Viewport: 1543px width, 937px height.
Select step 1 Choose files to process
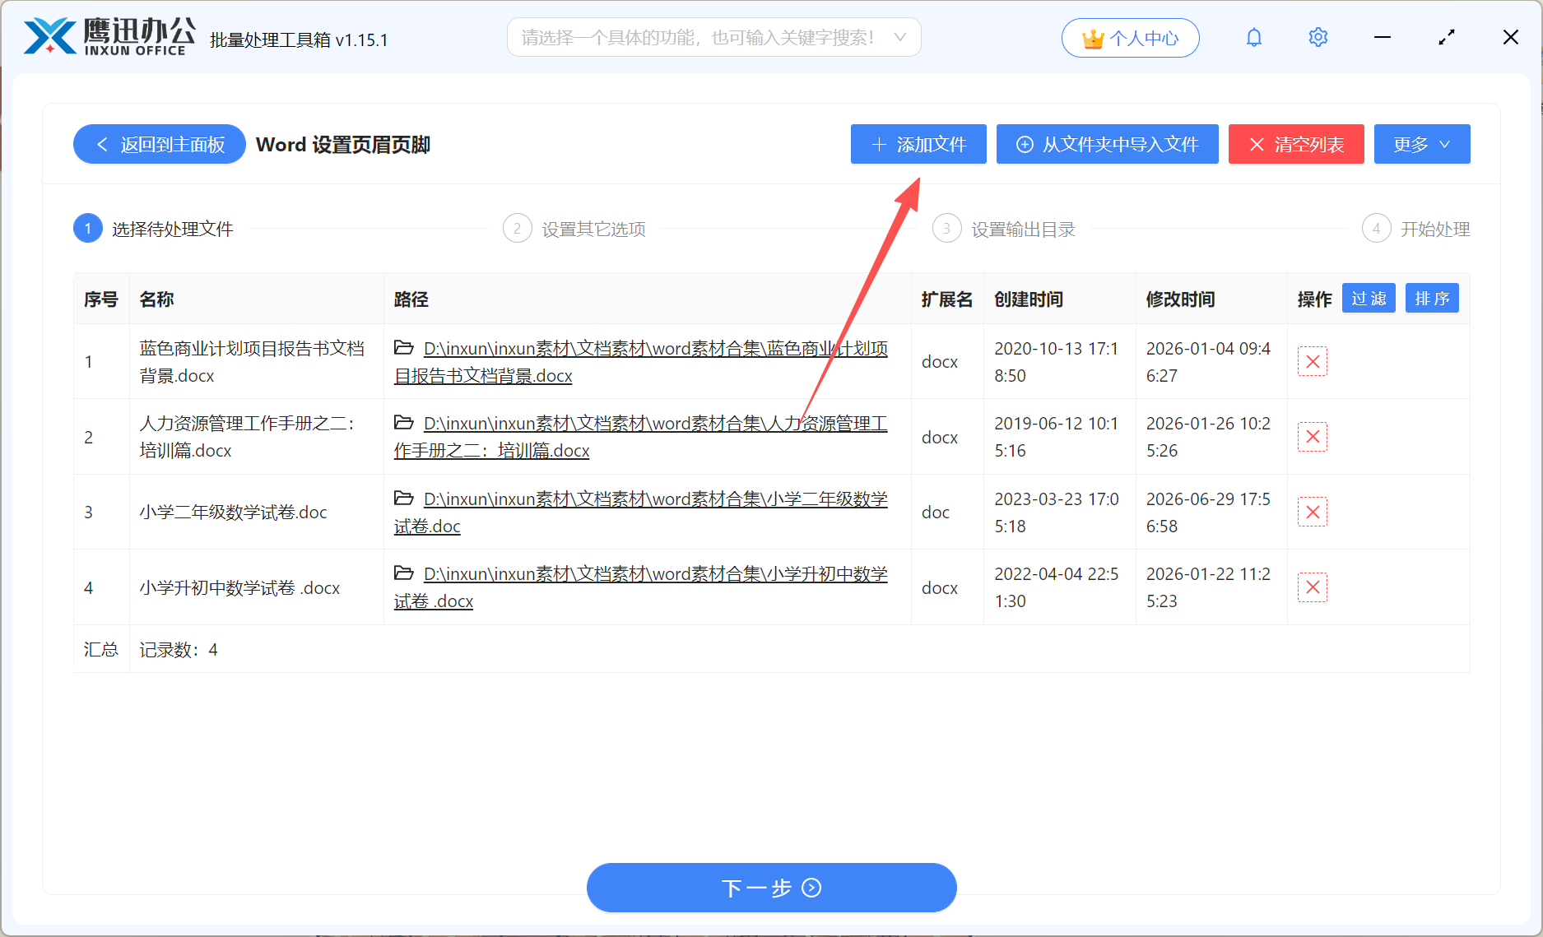154,229
